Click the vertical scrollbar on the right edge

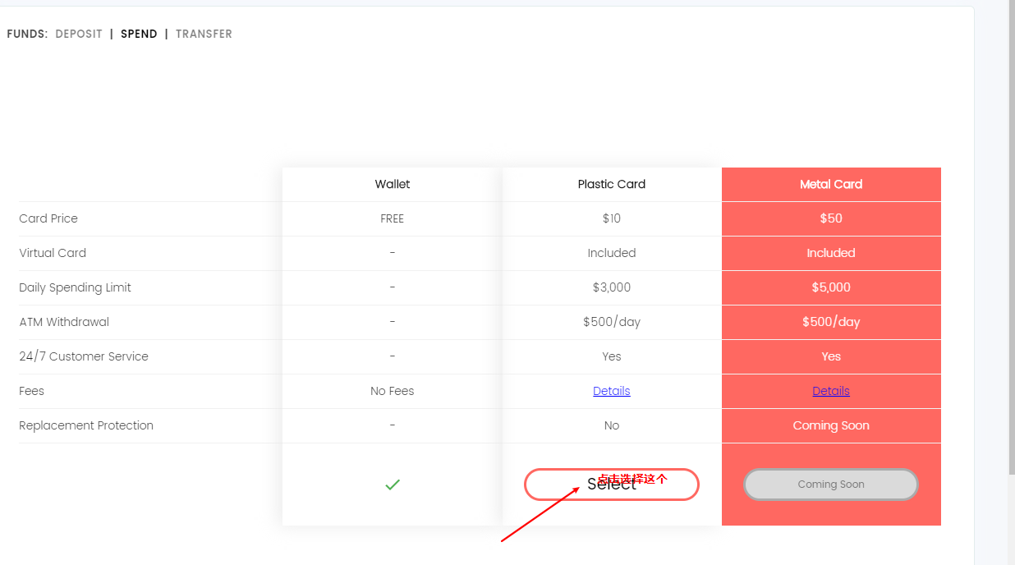coord(1011,246)
